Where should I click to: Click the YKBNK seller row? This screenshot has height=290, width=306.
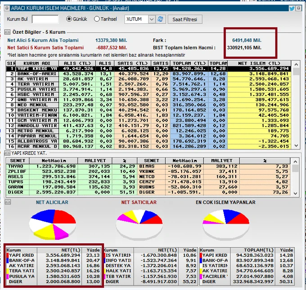(214, 171)
